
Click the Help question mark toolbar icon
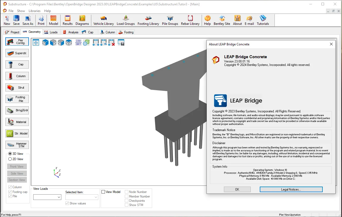pyautogui.click(x=207, y=20)
